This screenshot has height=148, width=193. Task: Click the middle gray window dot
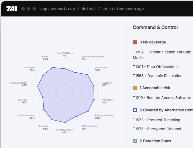coord(29,9)
